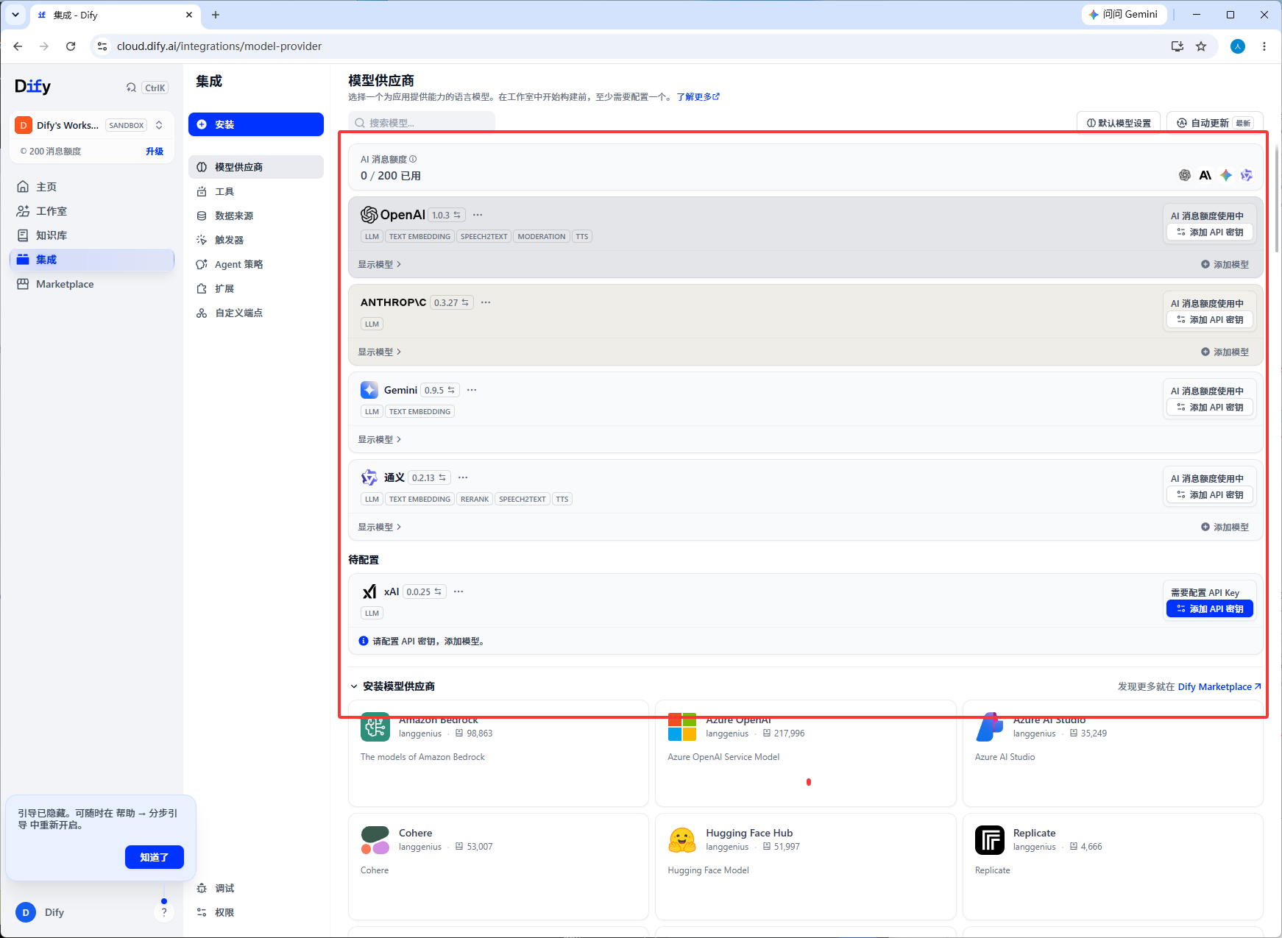Open the browser profile avatar
Viewport: 1282px width, 938px height.
[1238, 46]
